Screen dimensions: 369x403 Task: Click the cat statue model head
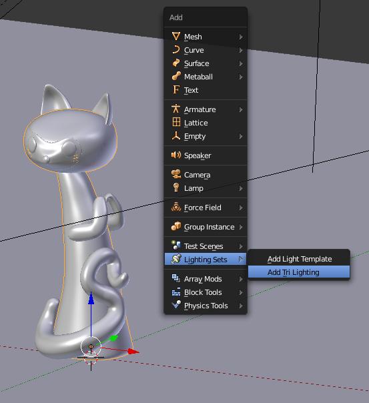pyautogui.click(x=70, y=139)
